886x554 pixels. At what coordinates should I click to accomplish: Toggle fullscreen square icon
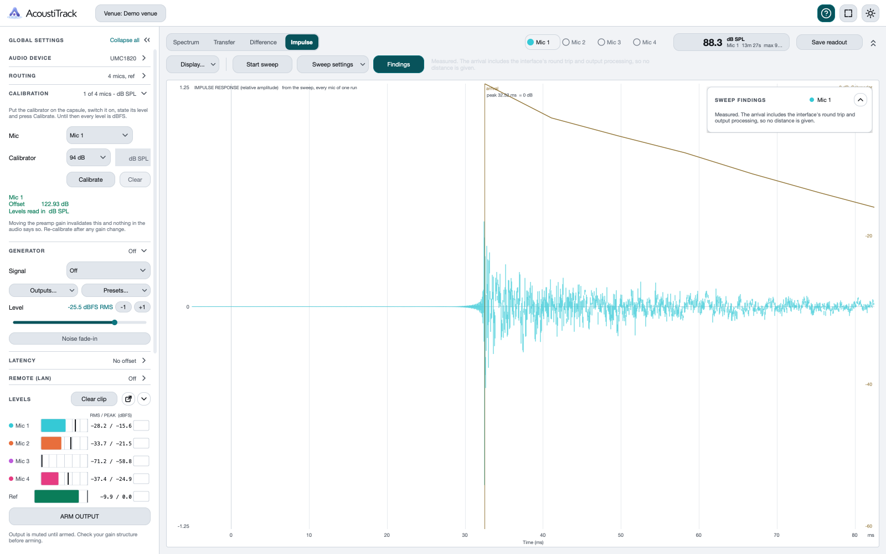848,13
